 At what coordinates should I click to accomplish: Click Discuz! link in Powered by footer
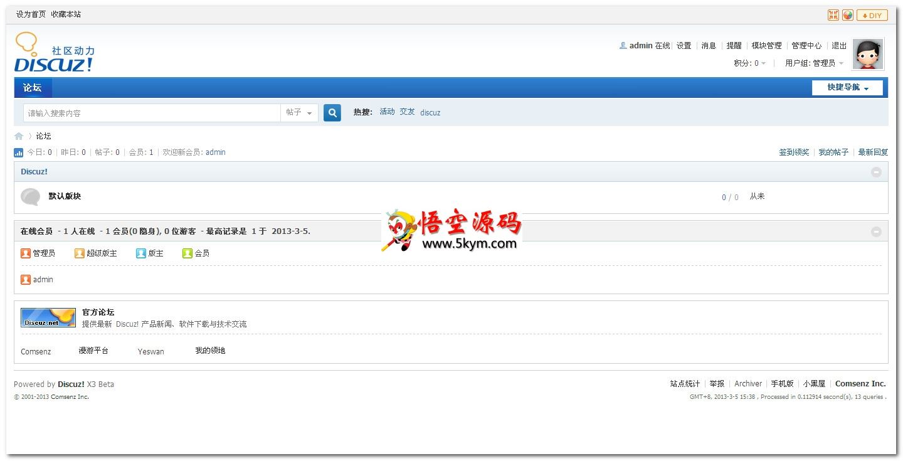pyautogui.click(x=71, y=384)
